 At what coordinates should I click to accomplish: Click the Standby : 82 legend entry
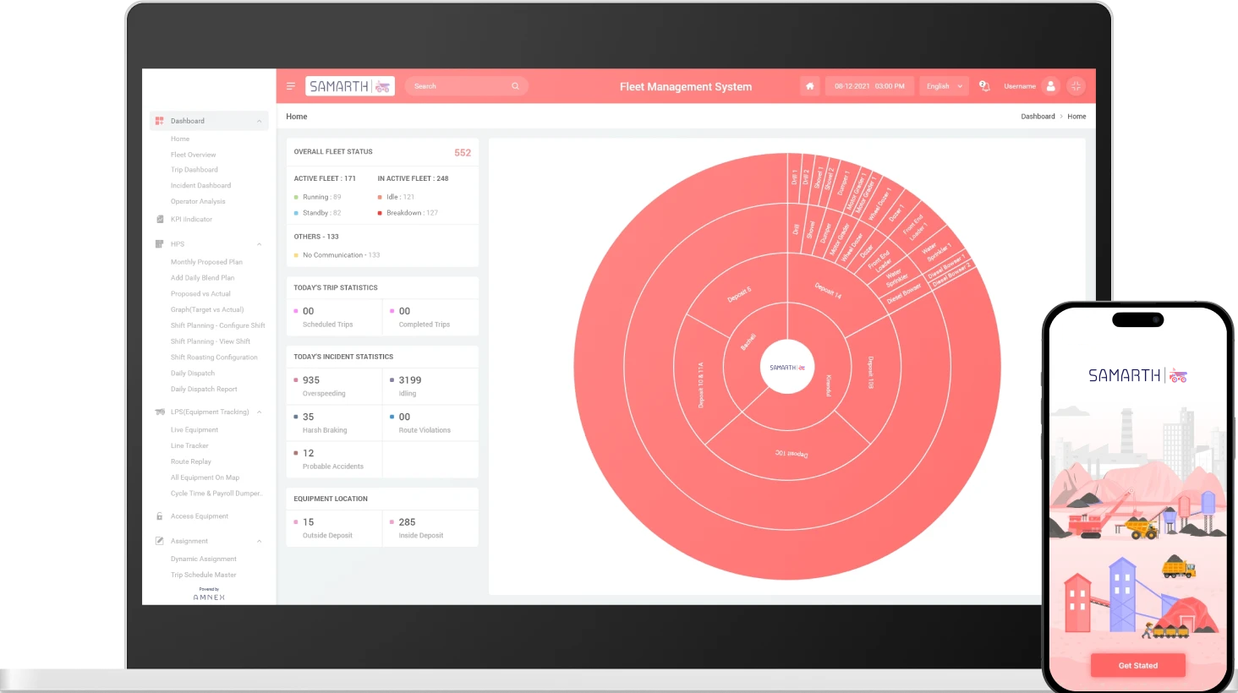pos(318,213)
